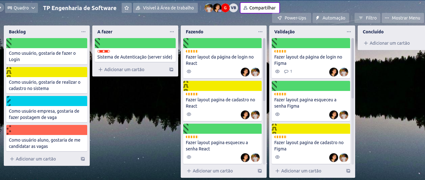Click first member avatar on 'login no React' card
The height and width of the screenshot is (180, 425).
click(x=245, y=72)
